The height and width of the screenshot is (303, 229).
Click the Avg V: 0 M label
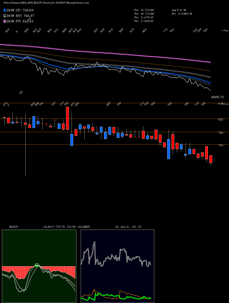(x=179, y=10)
